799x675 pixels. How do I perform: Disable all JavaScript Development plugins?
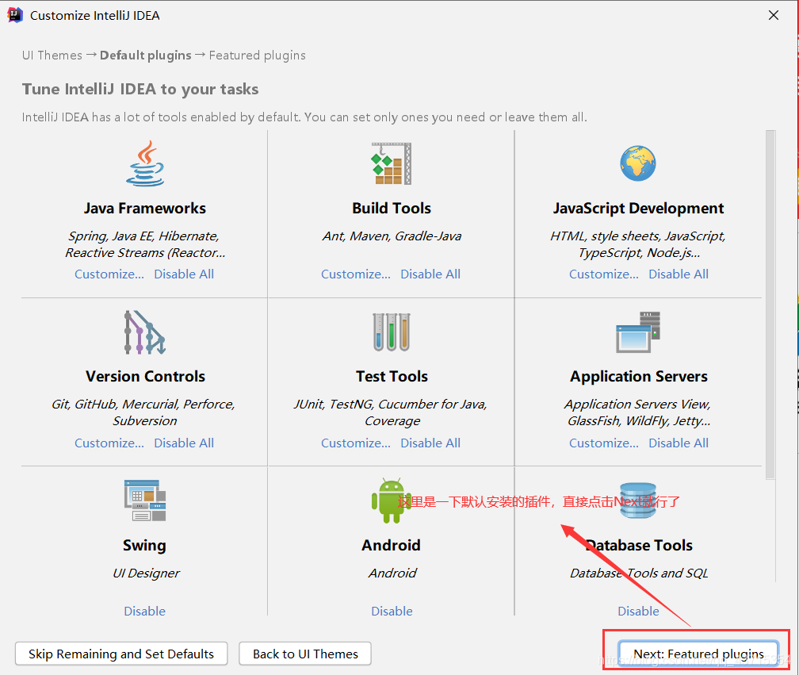click(x=679, y=274)
